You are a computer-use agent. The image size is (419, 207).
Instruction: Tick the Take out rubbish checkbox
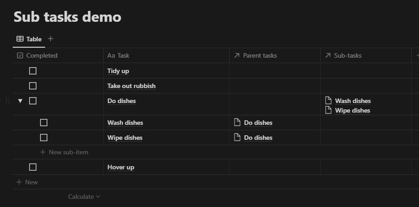[x=33, y=86]
